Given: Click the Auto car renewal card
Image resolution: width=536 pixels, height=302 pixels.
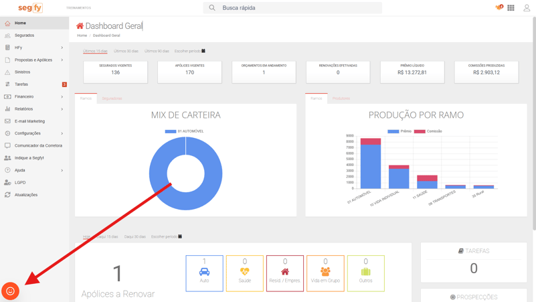Looking at the screenshot, I should click(x=204, y=273).
